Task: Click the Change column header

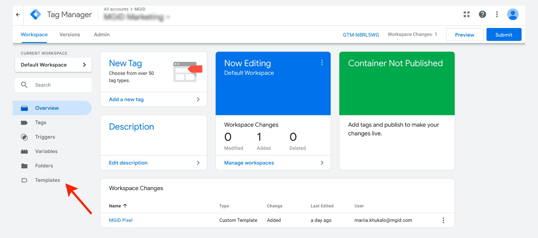Action: tap(275, 206)
